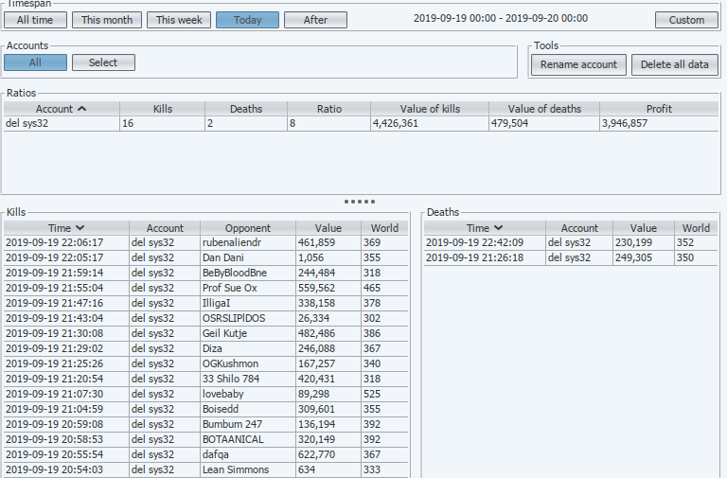Sort Deaths table by Time header
727x478 pixels.
485,228
